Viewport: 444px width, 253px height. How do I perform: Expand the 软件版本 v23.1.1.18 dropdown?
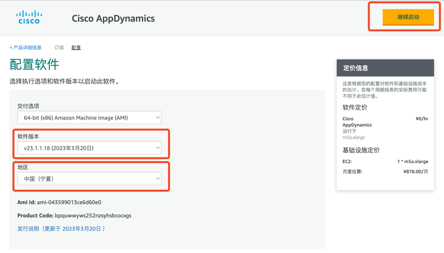[89, 148]
